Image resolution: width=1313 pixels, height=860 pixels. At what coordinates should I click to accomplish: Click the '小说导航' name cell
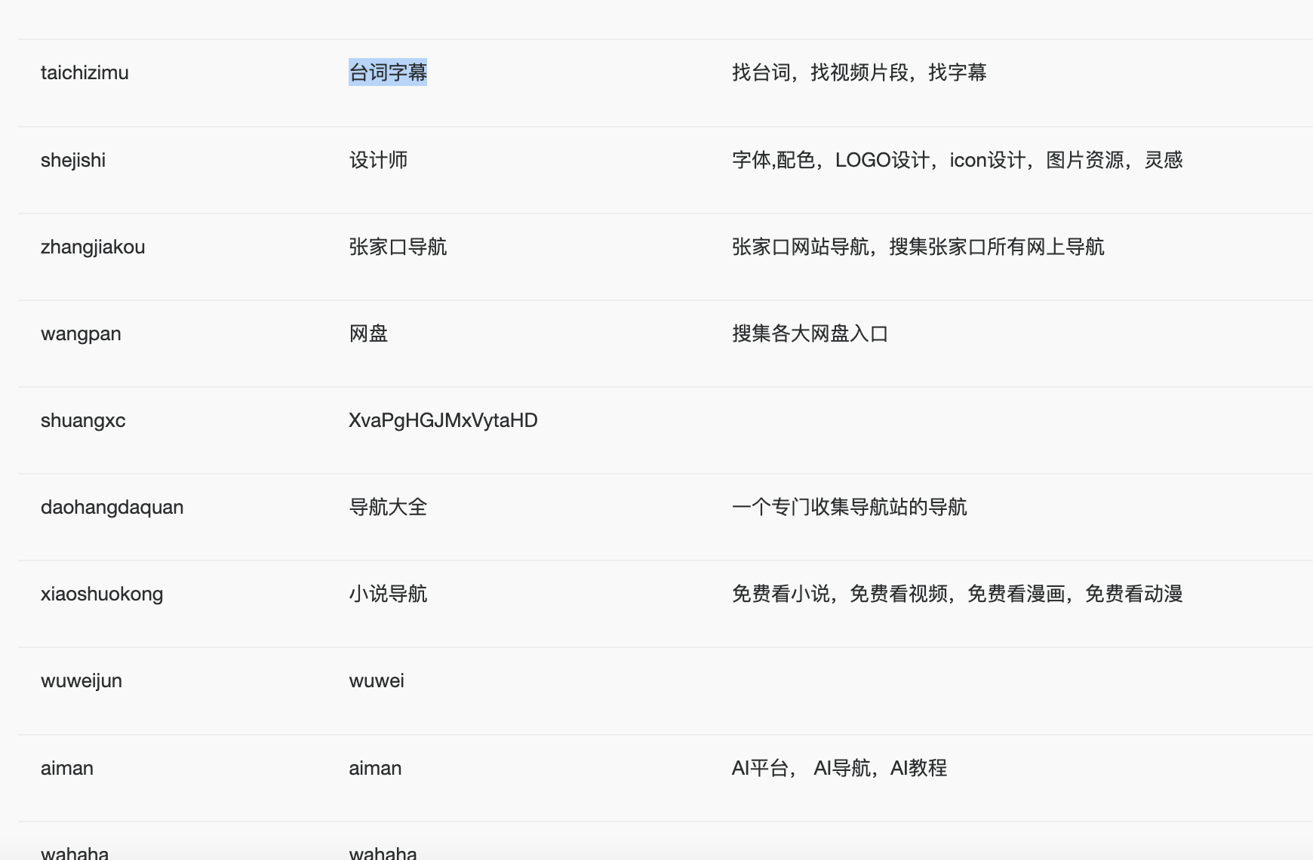coord(388,594)
